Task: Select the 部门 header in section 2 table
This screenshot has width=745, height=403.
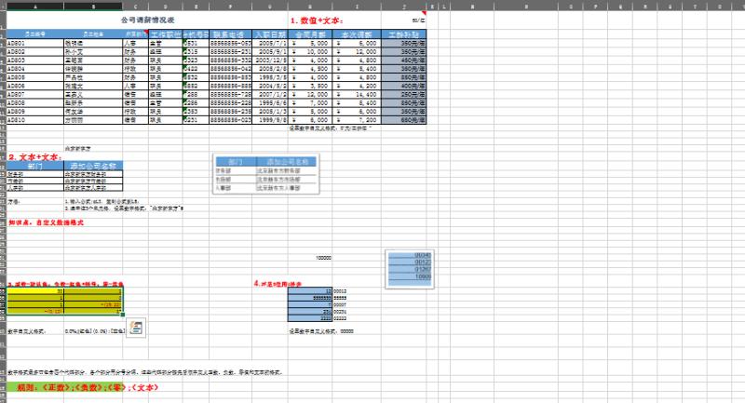Action: (35, 166)
